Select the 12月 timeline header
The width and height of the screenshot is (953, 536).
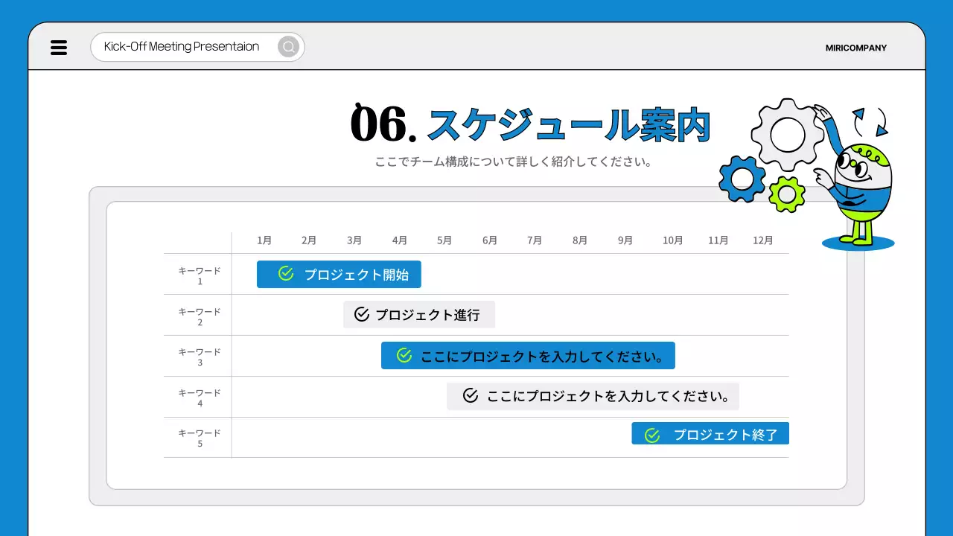click(x=762, y=240)
